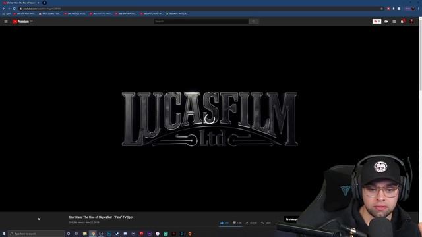Open the 'Harry Potter' bookmark

152,14
